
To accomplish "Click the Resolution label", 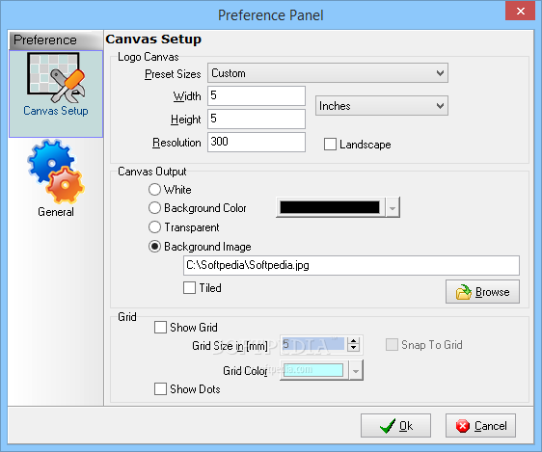I will 176,143.
